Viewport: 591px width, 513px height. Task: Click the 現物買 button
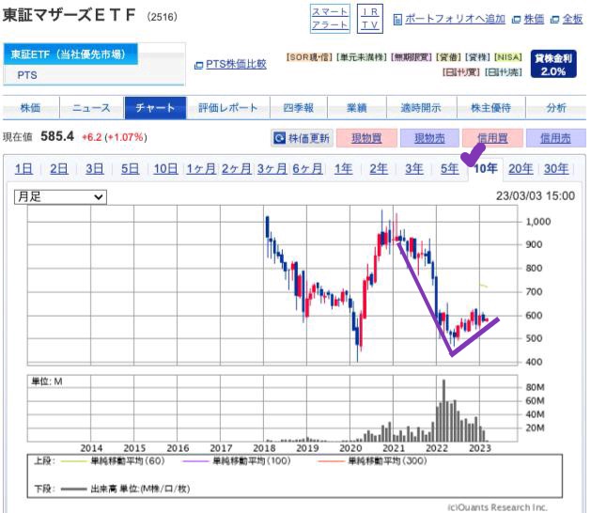pyautogui.click(x=366, y=138)
